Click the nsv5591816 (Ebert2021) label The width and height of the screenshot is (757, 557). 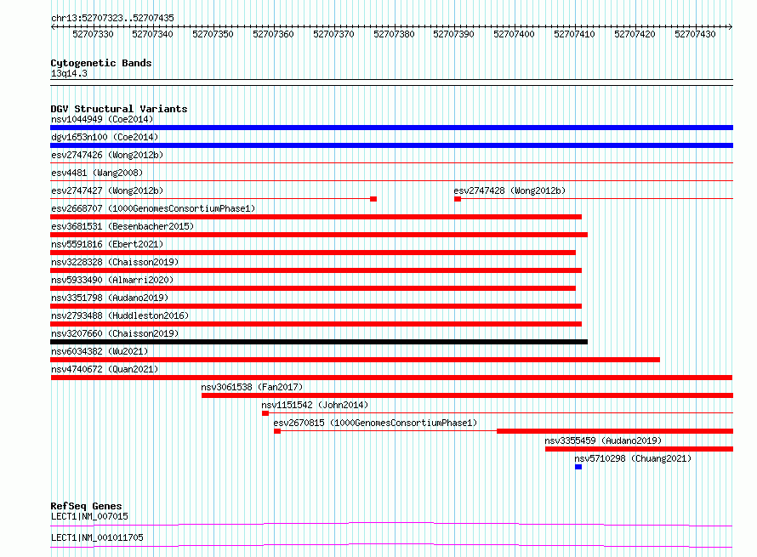[x=107, y=244]
